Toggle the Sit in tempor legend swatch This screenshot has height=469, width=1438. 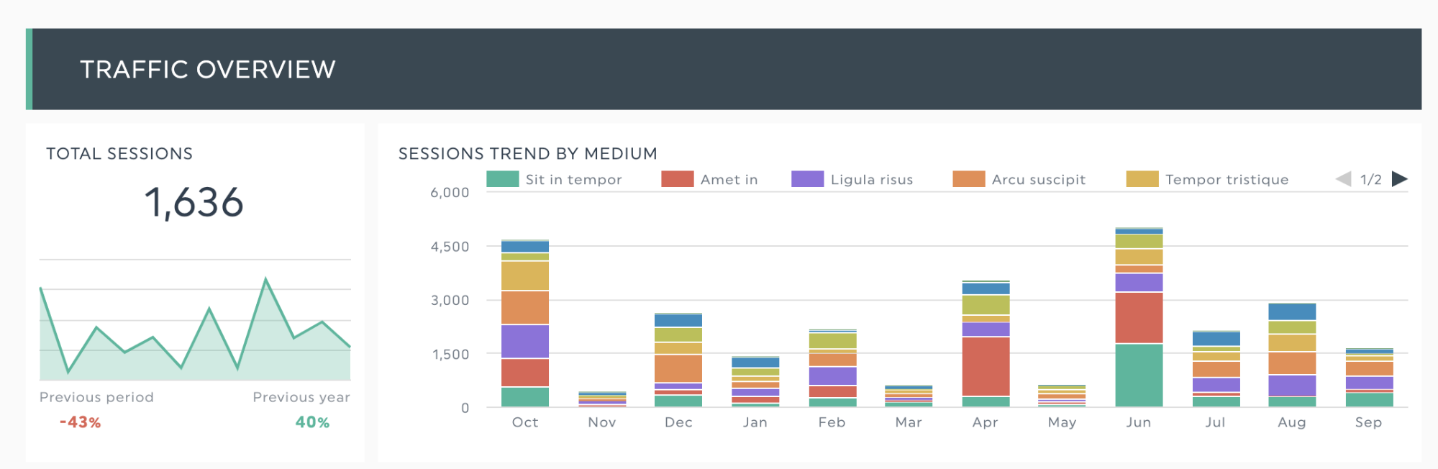[502, 179]
